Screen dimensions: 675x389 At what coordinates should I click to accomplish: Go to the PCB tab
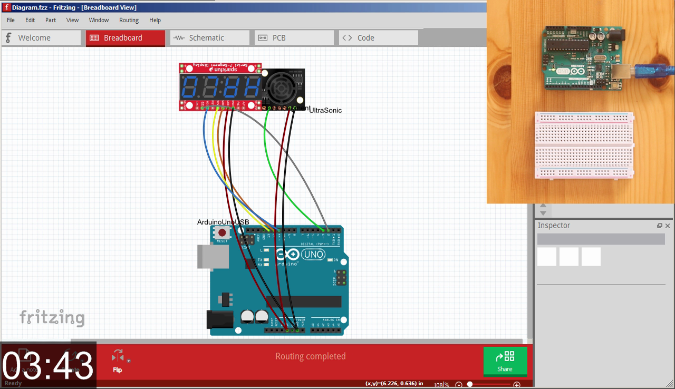[x=294, y=38]
